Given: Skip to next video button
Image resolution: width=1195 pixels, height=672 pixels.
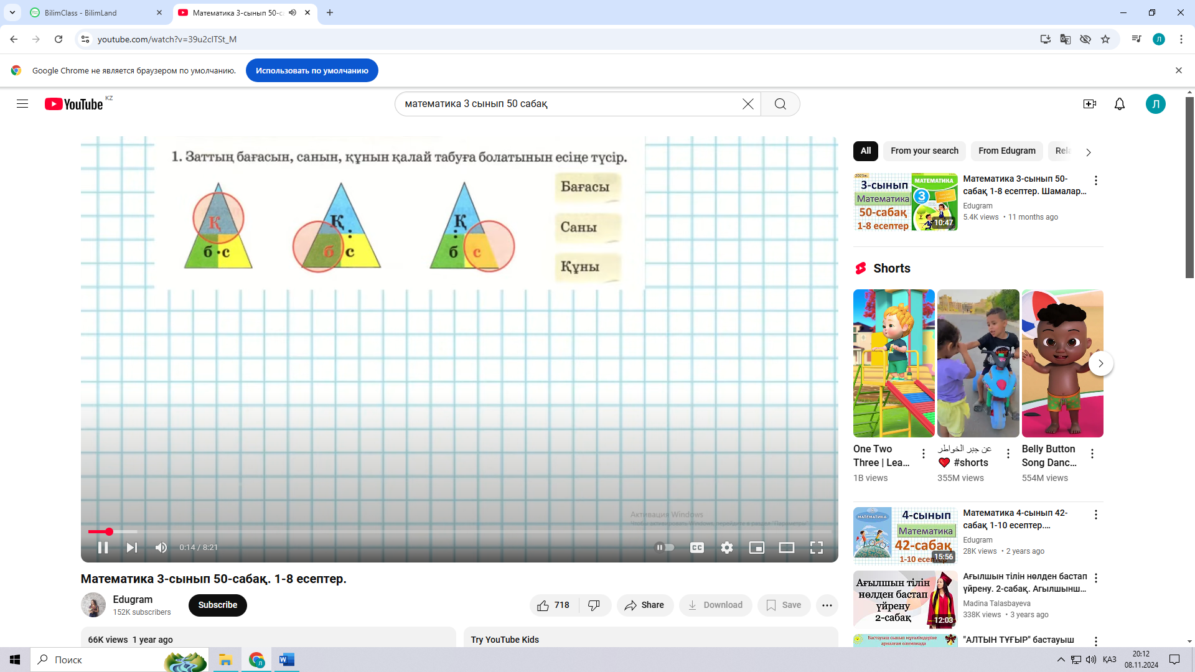Looking at the screenshot, I should point(131,548).
